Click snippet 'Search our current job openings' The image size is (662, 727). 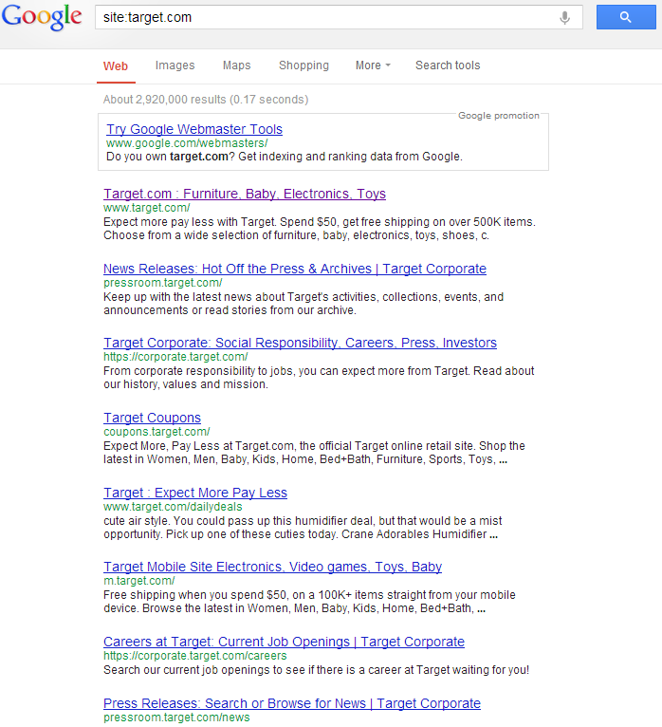[x=316, y=670]
